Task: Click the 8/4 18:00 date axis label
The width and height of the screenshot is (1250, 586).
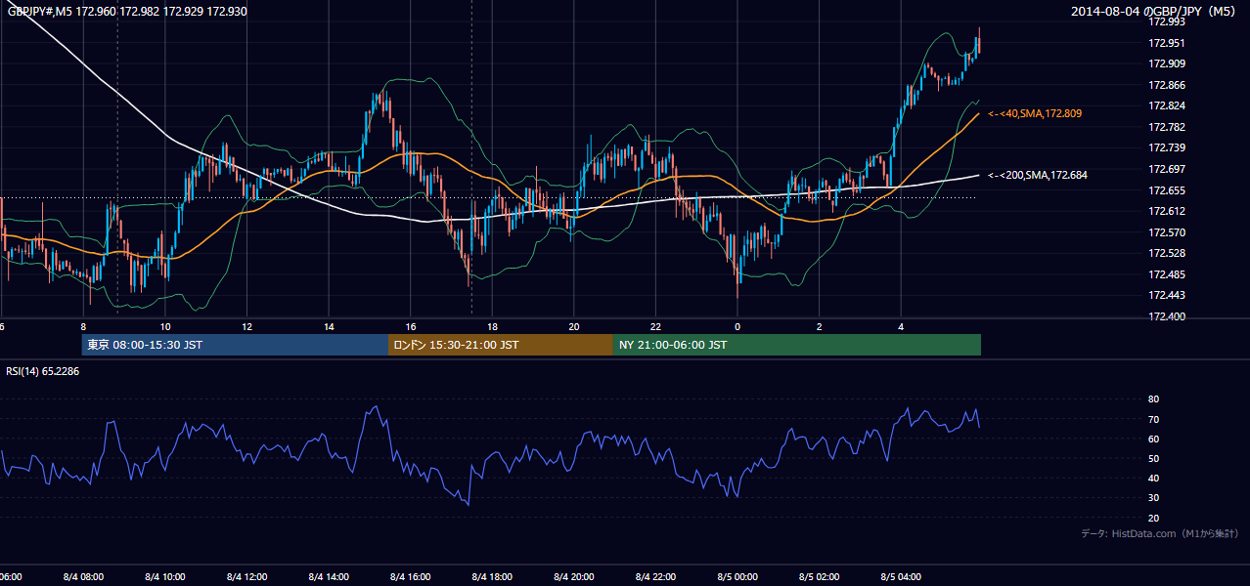Action: (492, 576)
